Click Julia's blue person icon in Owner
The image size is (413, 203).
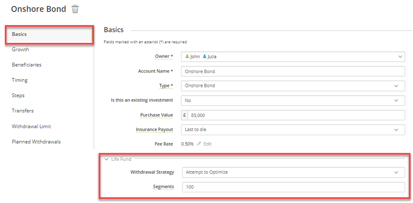(205, 56)
